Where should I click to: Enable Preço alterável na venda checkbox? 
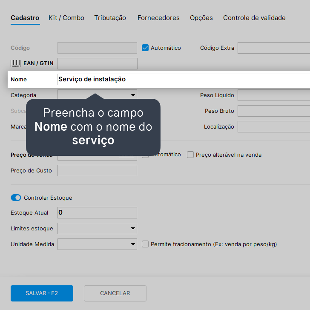(x=190, y=155)
